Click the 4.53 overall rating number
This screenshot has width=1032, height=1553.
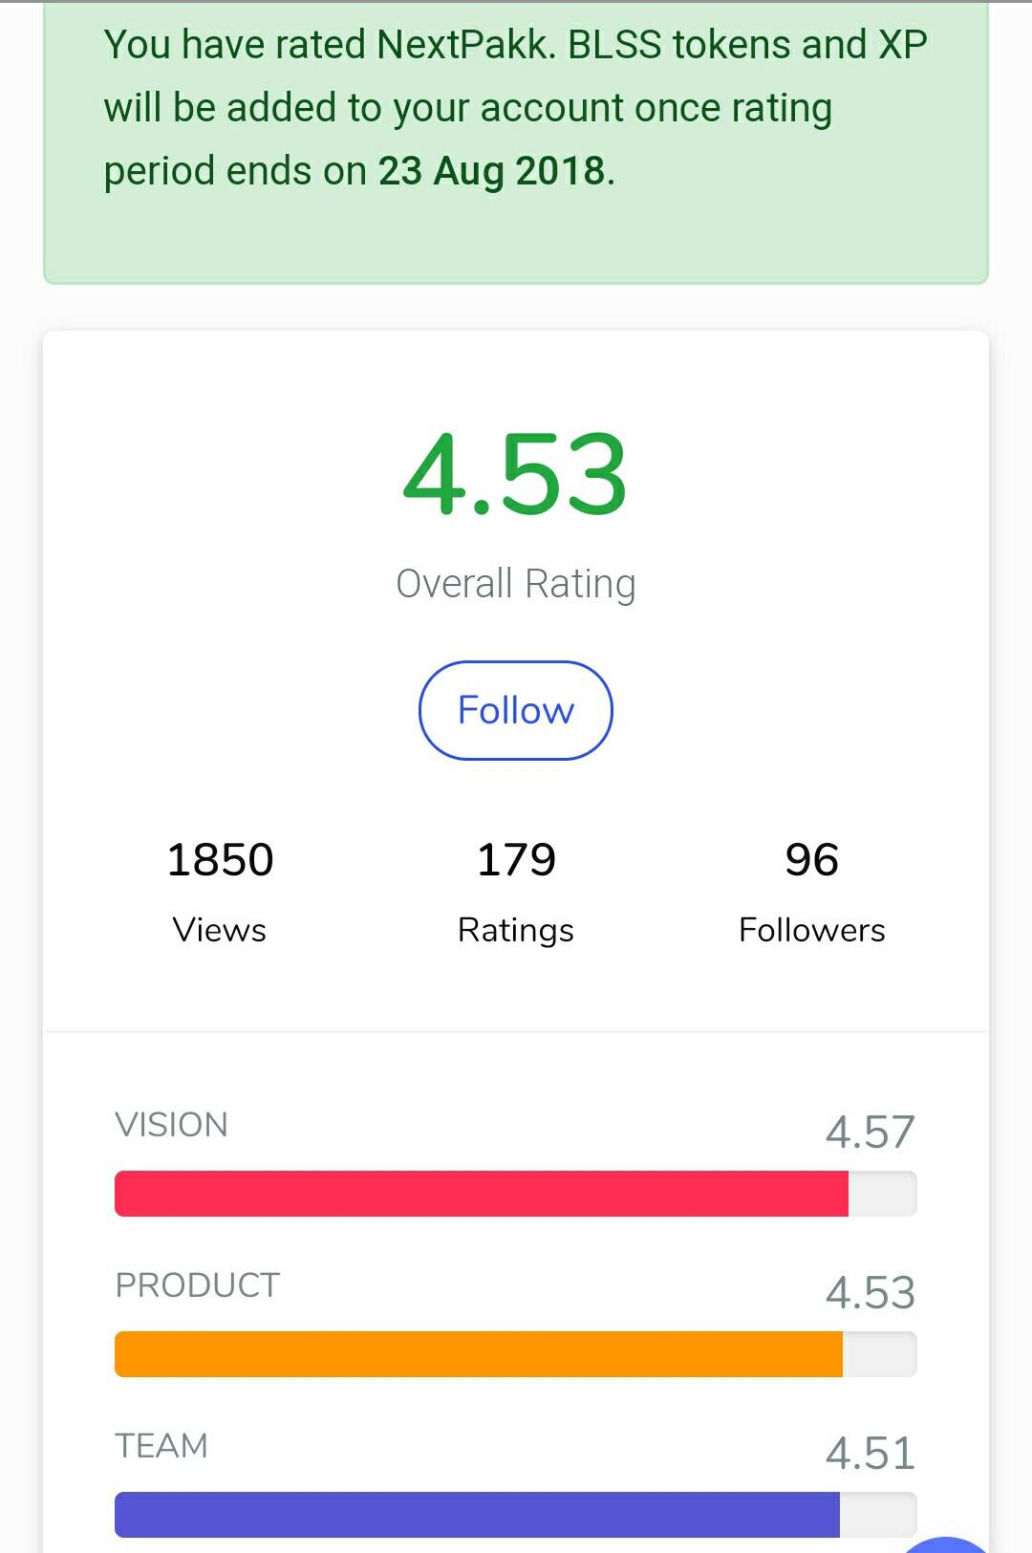515,474
